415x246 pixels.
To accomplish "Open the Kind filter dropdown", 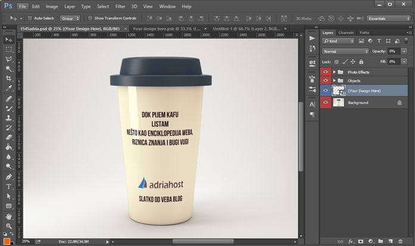I will [x=338, y=41].
